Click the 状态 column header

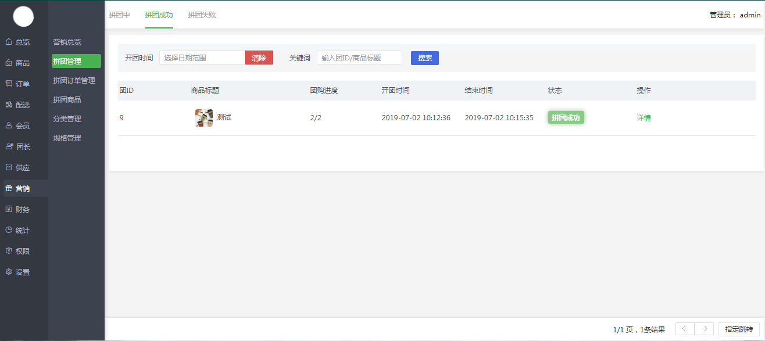pyautogui.click(x=555, y=91)
